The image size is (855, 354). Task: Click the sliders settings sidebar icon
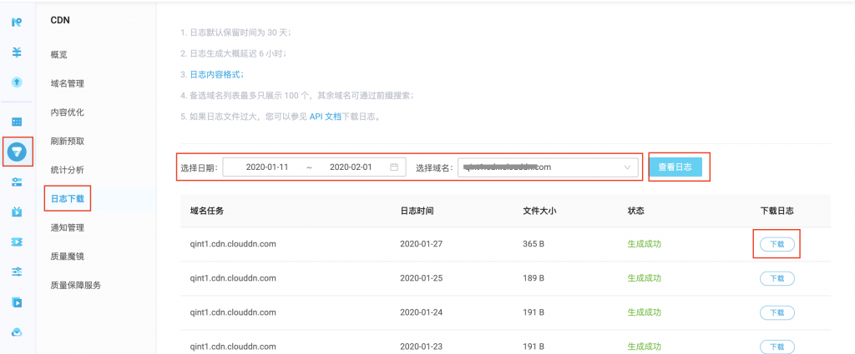(x=17, y=272)
